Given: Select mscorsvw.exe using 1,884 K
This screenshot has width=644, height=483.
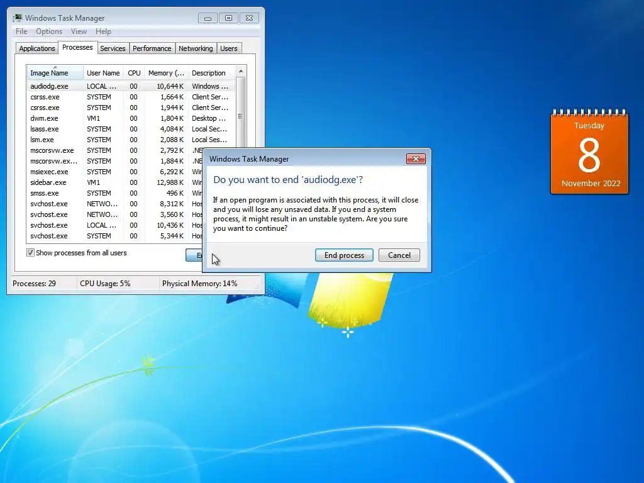Looking at the screenshot, I should coord(114,161).
